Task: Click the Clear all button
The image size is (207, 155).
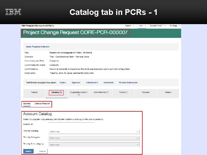Action: [42, 151]
